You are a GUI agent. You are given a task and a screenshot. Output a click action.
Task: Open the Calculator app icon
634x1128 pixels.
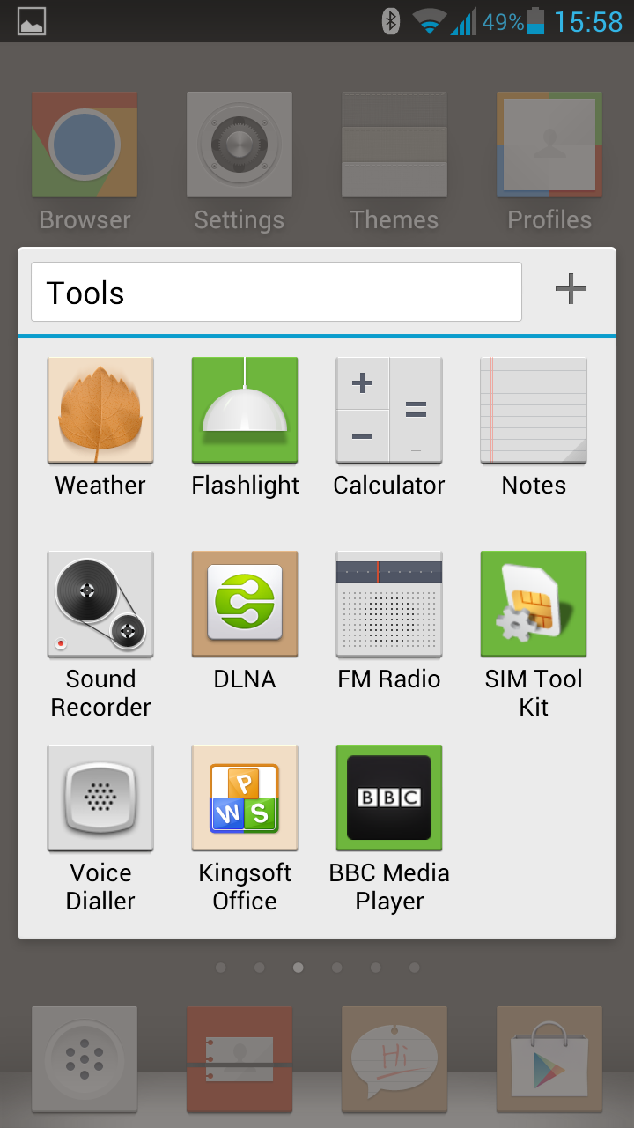click(389, 410)
